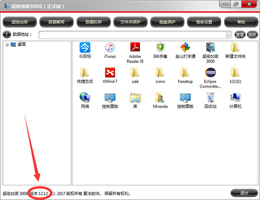Click the 超级加密 button
Viewport: 260px width, 200px height.
tap(19, 22)
